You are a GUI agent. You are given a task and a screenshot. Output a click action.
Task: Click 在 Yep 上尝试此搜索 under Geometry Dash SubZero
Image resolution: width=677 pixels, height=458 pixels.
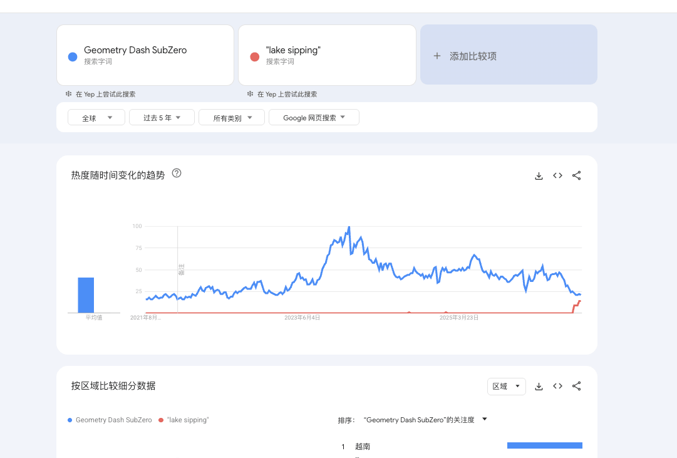(x=105, y=94)
